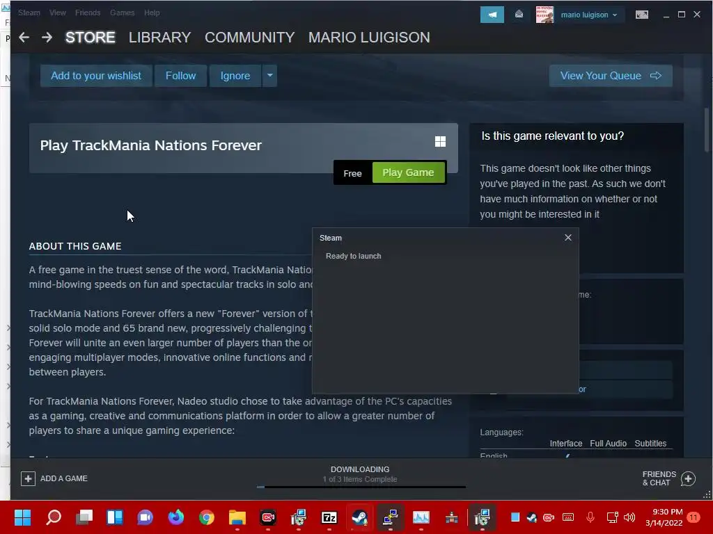Screen dimensions: 713x534
Task: Close the Steam launch dialog
Action: (568, 238)
